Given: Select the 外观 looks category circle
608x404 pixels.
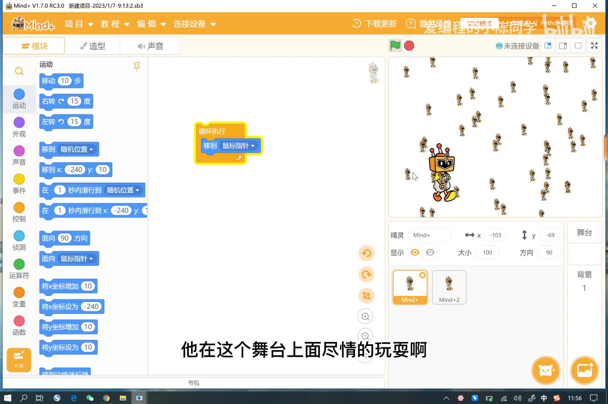Looking at the screenshot, I should tap(19, 122).
